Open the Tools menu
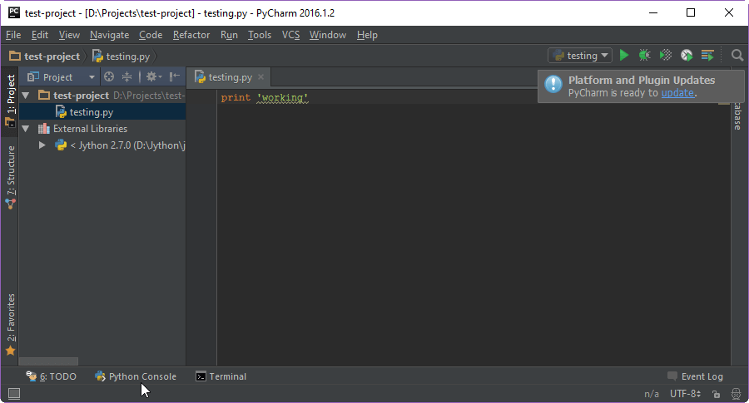Screen dimensions: 749x403 pyautogui.click(x=260, y=35)
